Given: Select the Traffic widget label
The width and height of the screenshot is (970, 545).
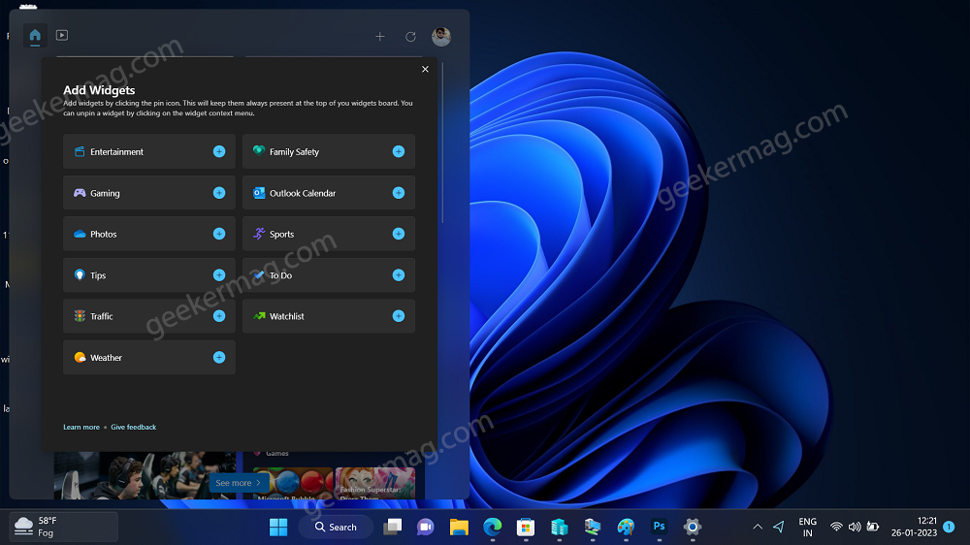Looking at the screenshot, I should point(102,316).
